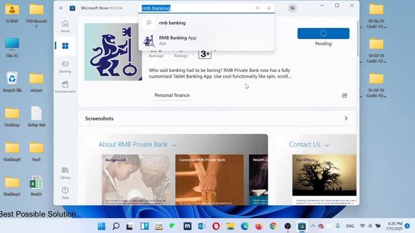Open the Gaming section in sidebar
Image resolution: width=415 pixels, height=233 pixels.
(x=65, y=67)
